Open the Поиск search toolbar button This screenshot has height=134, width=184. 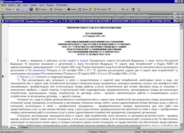pos(7,9)
